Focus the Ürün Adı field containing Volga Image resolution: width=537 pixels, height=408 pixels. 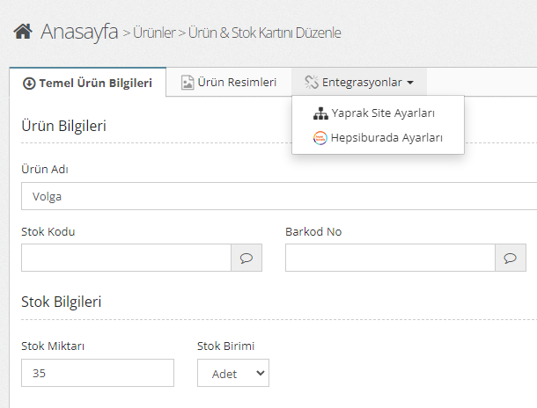point(278,196)
